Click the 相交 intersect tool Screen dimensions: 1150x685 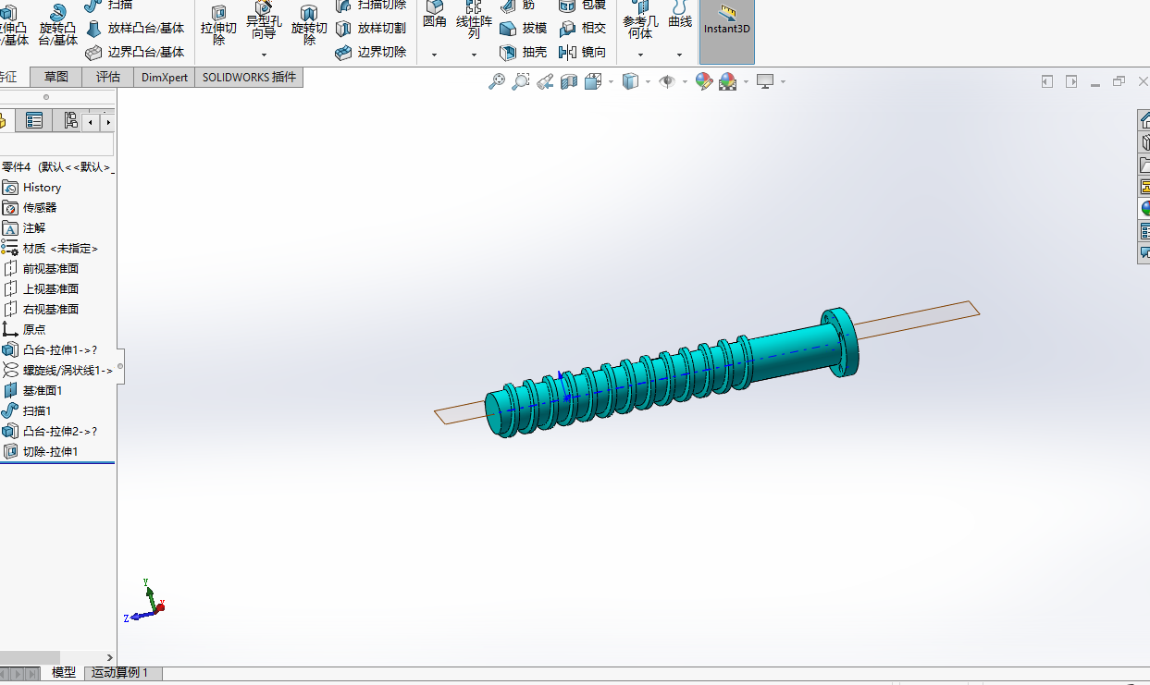tap(583, 29)
